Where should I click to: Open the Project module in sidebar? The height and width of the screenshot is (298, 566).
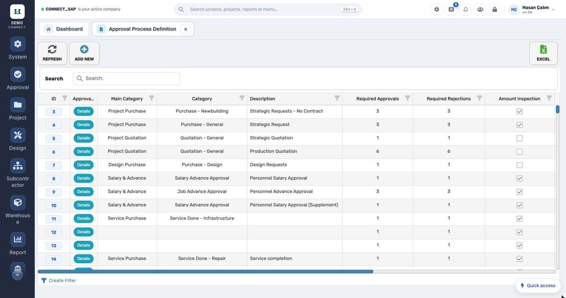(x=18, y=109)
